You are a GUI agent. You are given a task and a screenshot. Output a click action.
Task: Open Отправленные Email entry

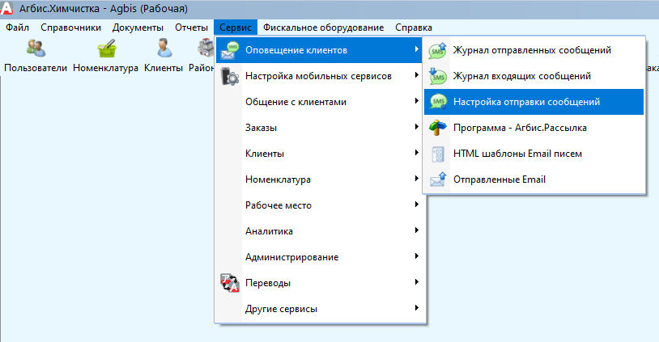click(x=534, y=179)
